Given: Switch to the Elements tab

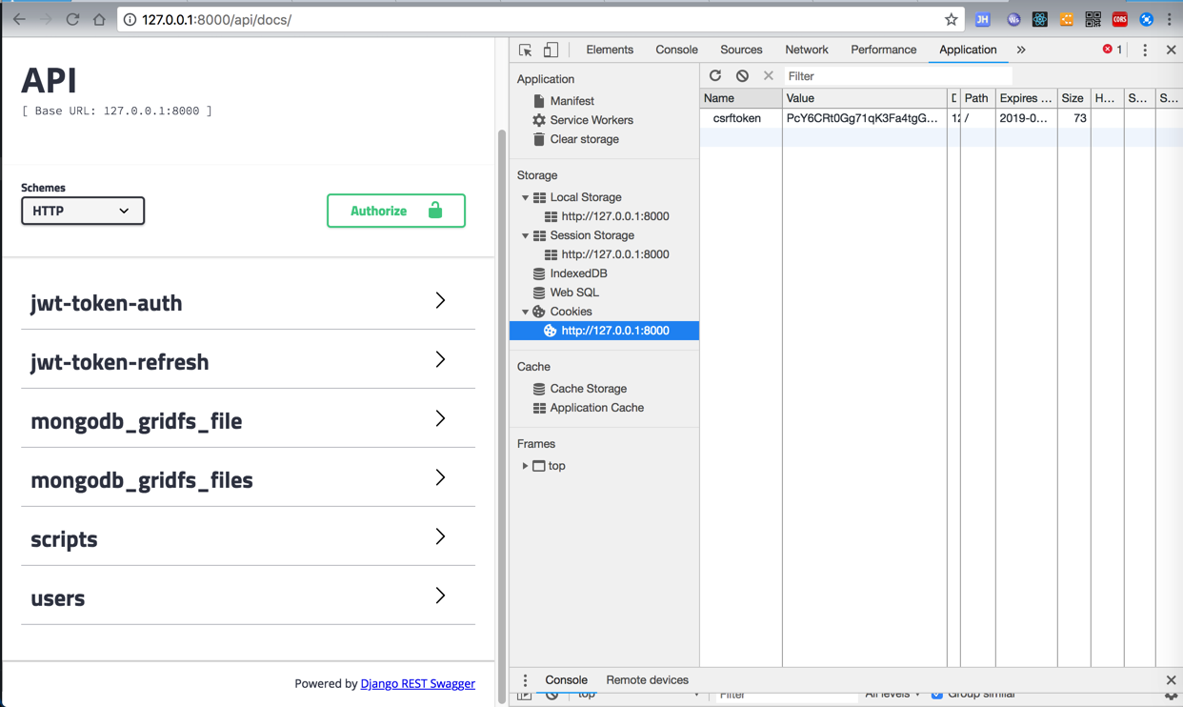Looking at the screenshot, I should (610, 50).
